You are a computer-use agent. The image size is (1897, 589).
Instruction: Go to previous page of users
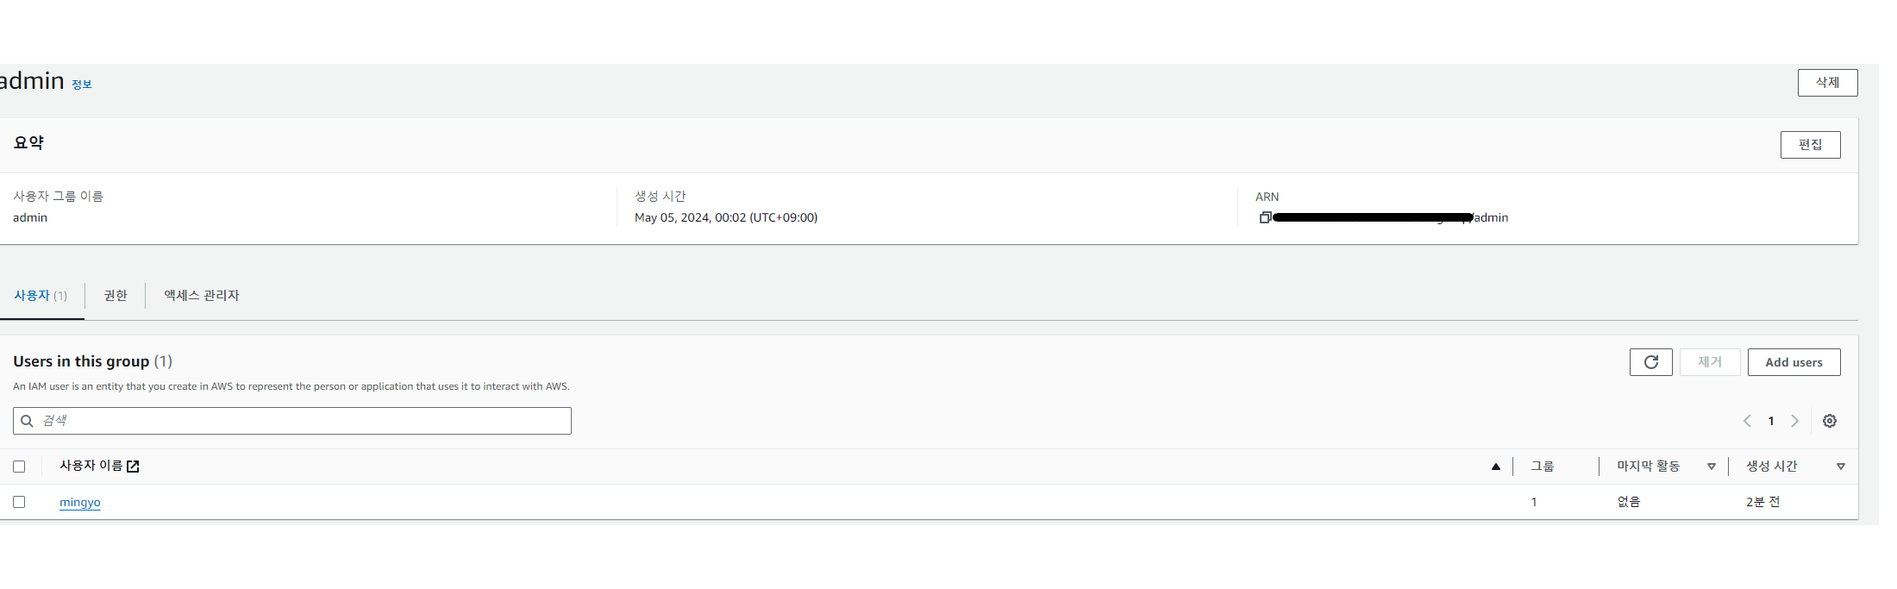1747,421
